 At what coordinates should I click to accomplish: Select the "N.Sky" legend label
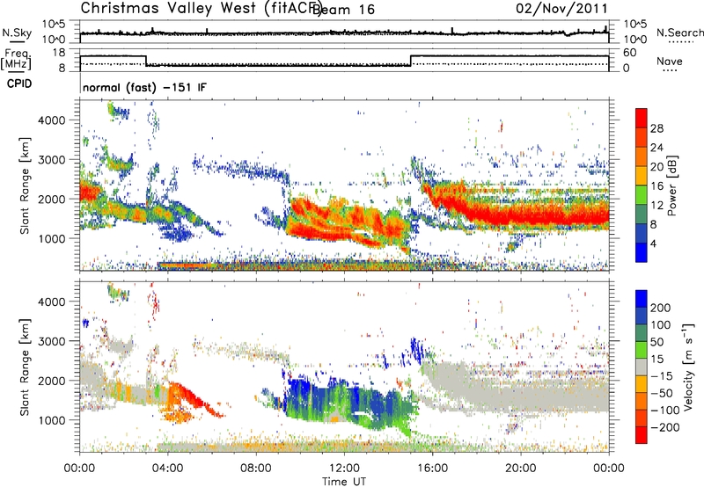pos(17,33)
